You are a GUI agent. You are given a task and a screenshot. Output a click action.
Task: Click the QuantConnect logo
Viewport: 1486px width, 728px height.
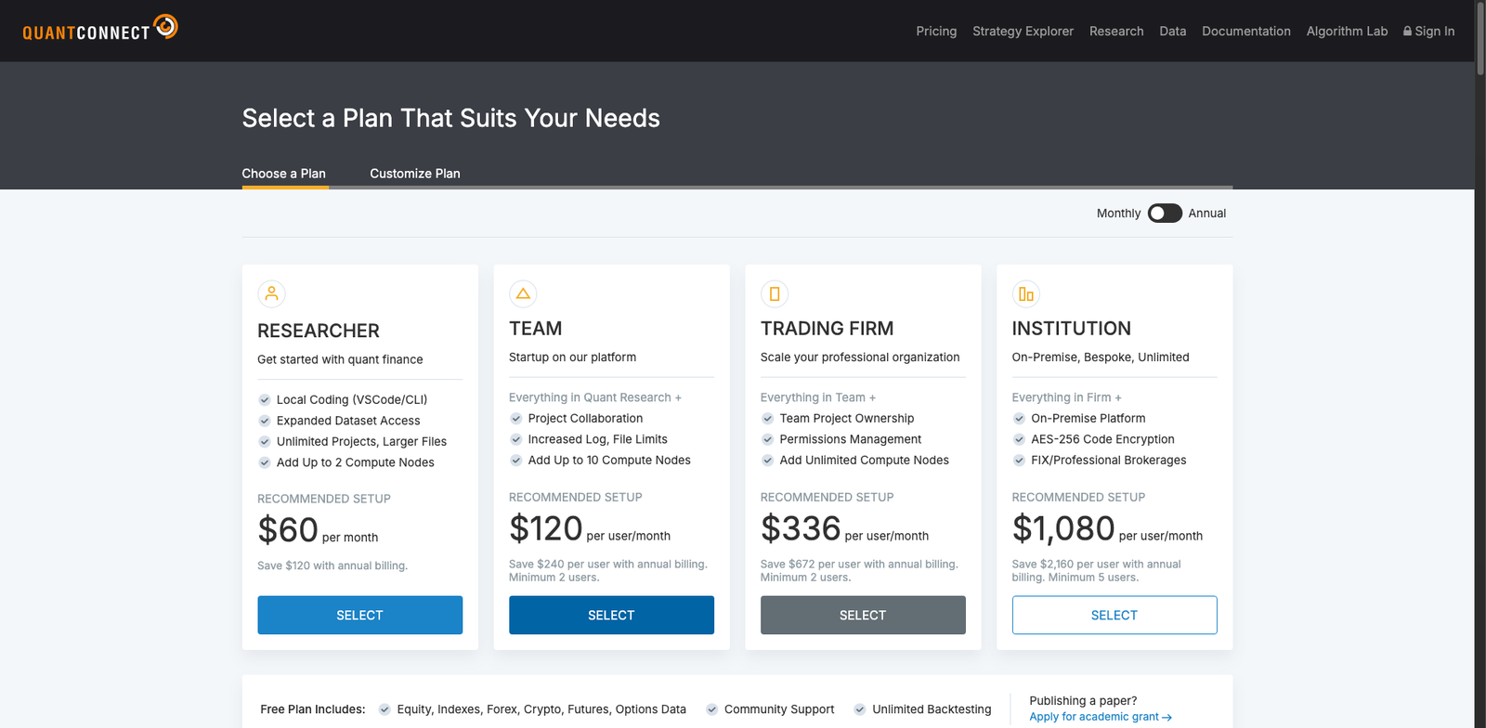point(100,30)
